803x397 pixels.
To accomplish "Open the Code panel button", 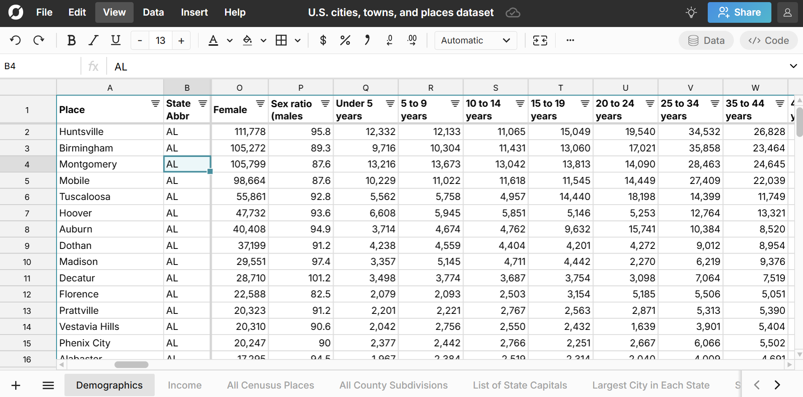I will (x=768, y=41).
